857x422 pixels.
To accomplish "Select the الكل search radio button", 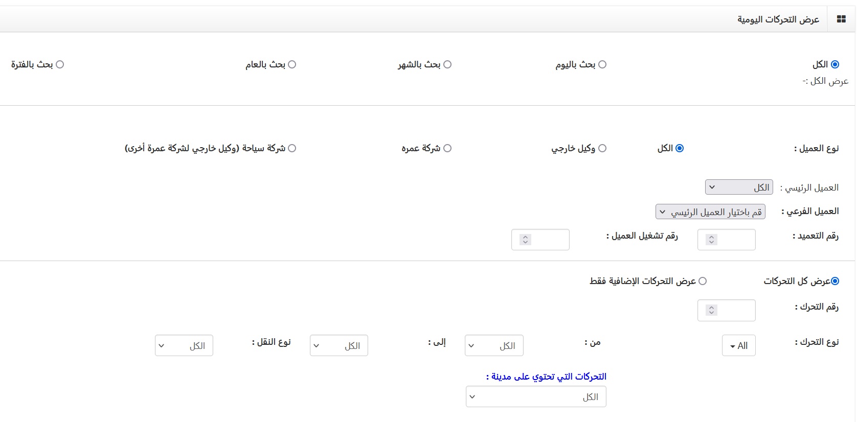I will coord(835,64).
